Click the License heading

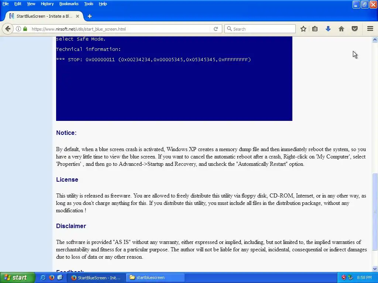[67, 179]
